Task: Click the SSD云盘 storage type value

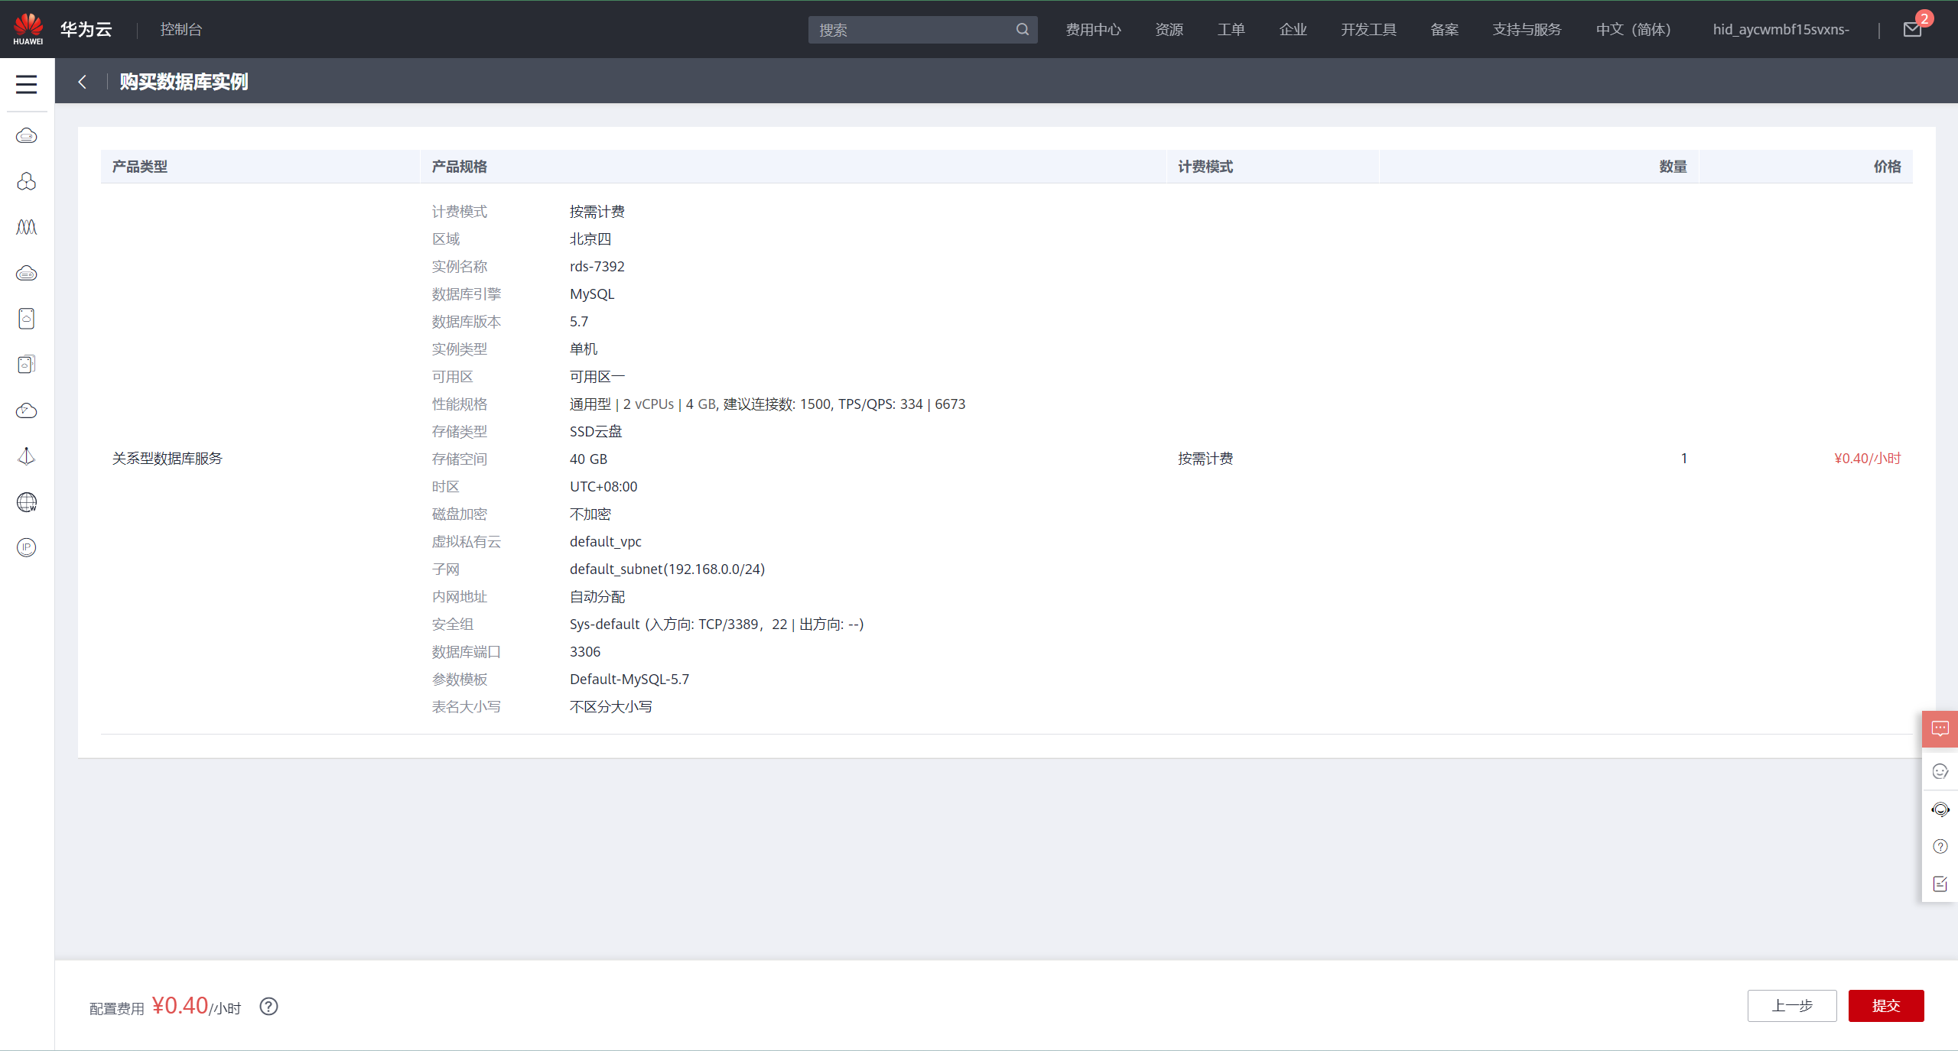Action: pos(595,432)
